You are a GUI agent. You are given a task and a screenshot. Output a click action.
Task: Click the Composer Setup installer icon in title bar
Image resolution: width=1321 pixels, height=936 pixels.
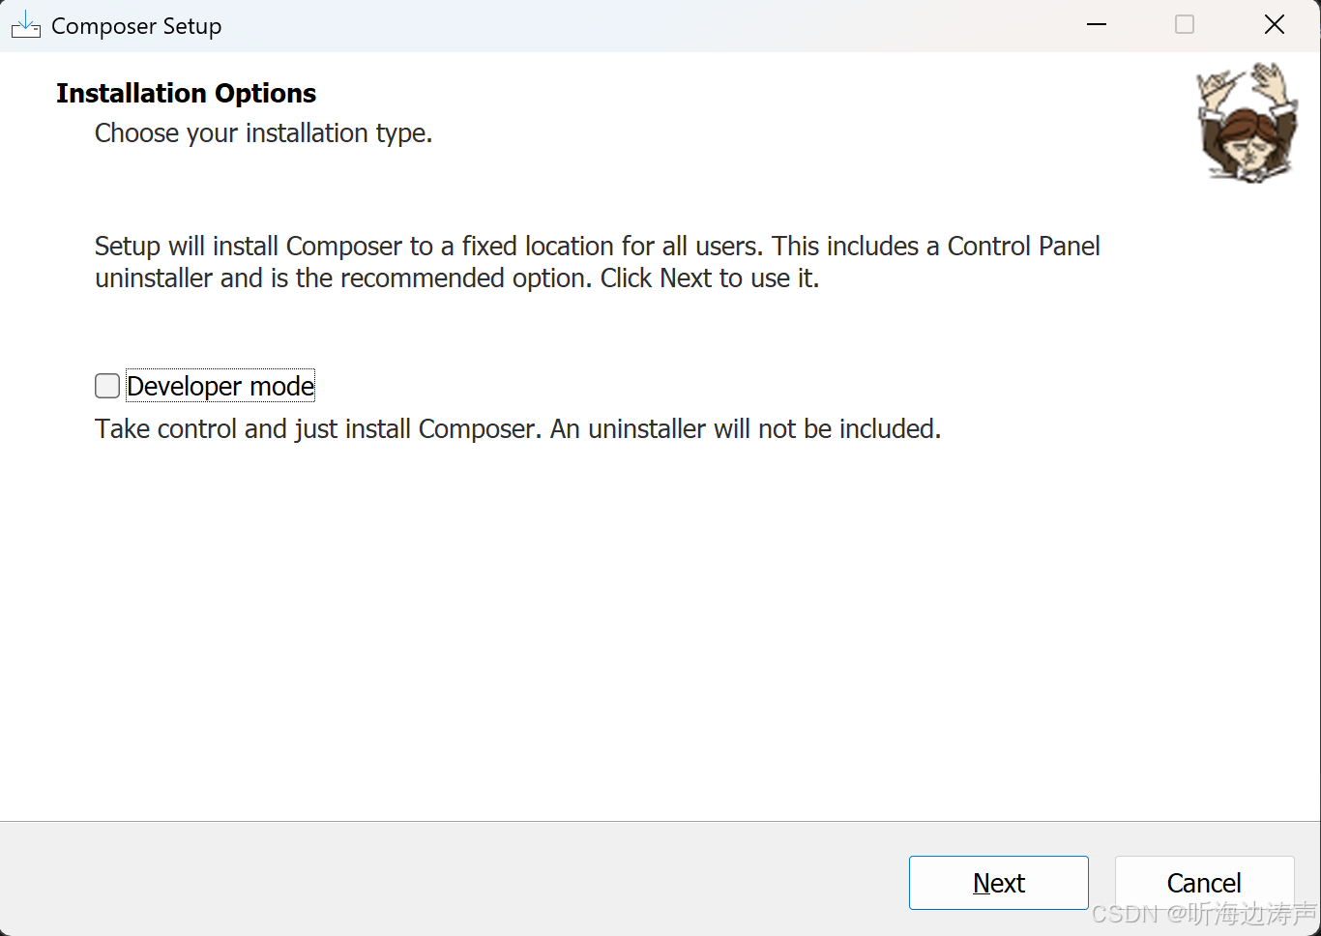(x=25, y=26)
